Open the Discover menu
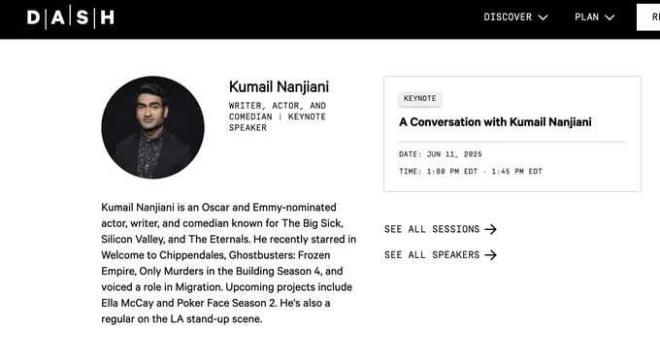Screen dimensions: 660x363 coord(515,16)
